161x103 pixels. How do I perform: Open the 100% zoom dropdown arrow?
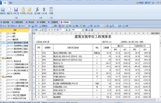pos(83,30)
